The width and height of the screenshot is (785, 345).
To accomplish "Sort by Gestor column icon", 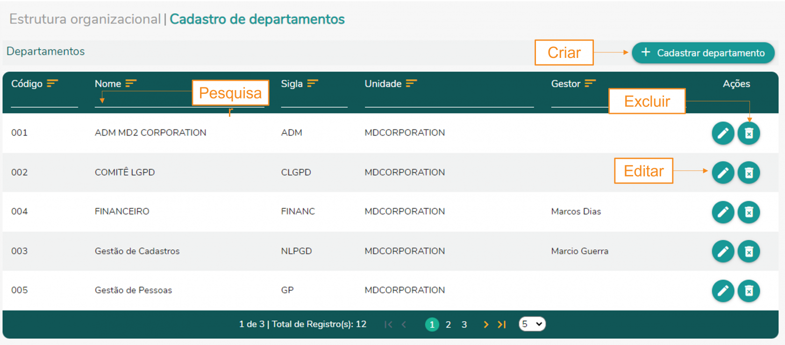I will pyautogui.click(x=590, y=83).
